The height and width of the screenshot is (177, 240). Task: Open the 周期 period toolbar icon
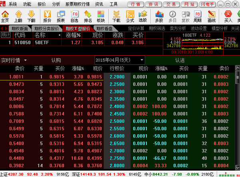point(198,16)
